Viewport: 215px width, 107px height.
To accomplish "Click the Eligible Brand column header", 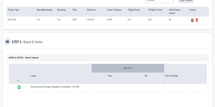I will point(134,10).
